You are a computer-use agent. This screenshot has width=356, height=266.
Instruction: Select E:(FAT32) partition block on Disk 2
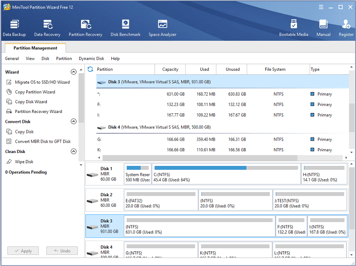pyautogui.click(x=161, y=200)
